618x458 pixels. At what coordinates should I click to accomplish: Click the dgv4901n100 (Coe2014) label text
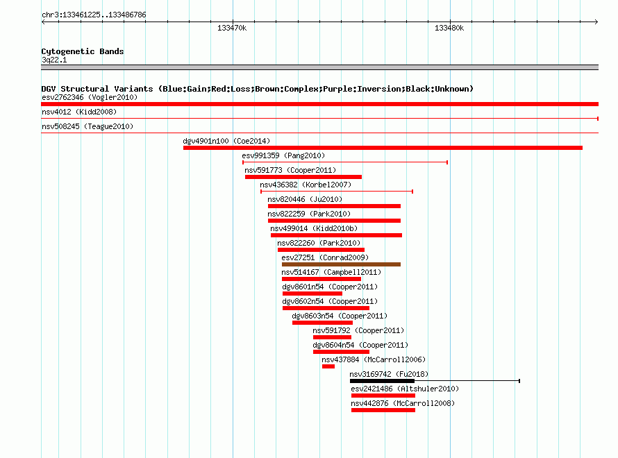pyautogui.click(x=226, y=141)
